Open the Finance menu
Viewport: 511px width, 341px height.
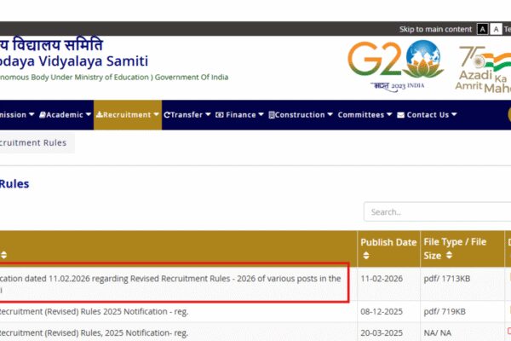point(239,115)
